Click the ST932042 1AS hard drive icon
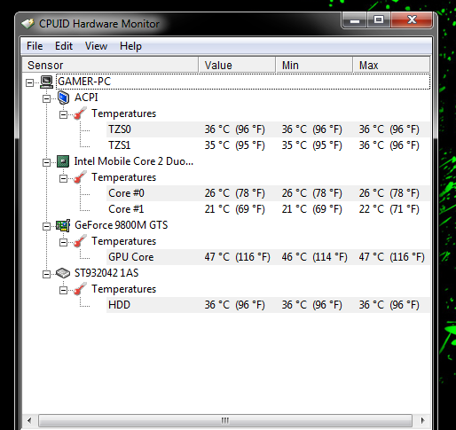 click(x=63, y=273)
